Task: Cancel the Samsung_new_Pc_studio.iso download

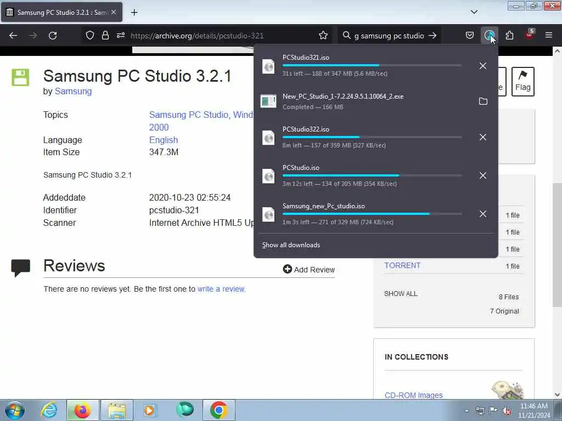Action: (x=483, y=214)
